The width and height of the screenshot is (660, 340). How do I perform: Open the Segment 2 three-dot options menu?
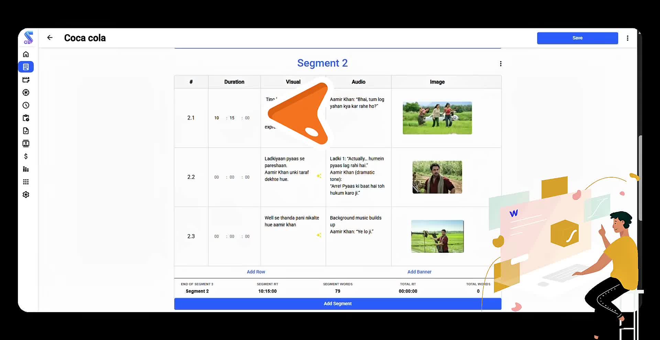pyautogui.click(x=500, y=64)
